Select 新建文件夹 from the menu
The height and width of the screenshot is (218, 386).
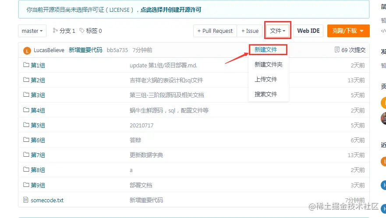pos(268,64)
